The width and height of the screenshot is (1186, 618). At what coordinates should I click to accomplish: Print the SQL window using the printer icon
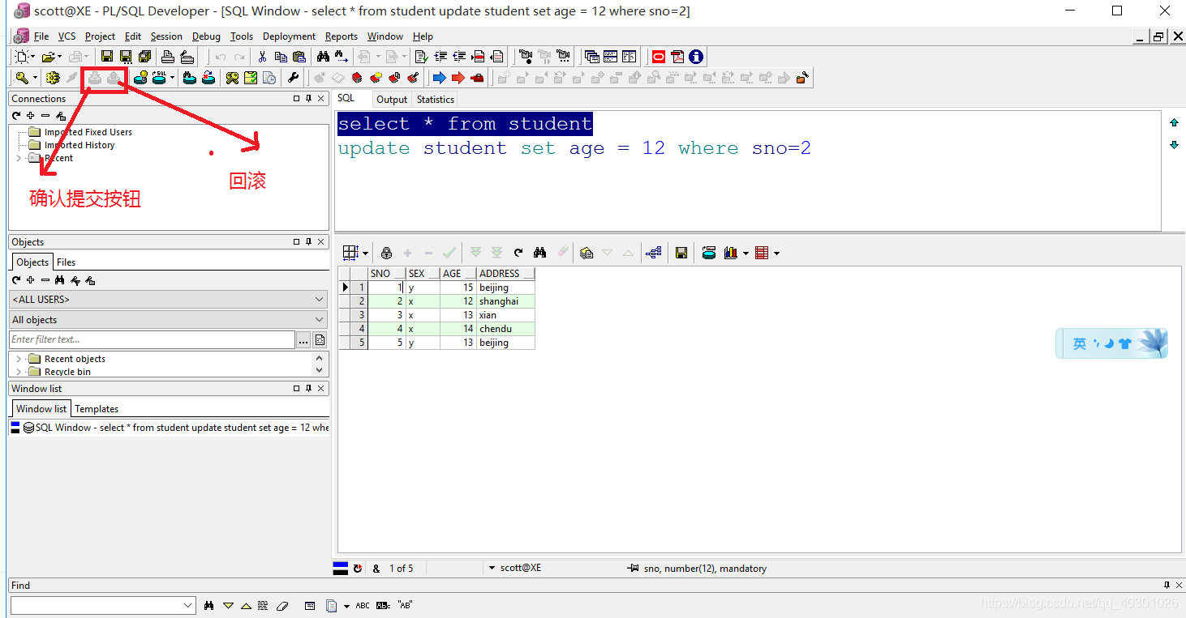point(166,56)
